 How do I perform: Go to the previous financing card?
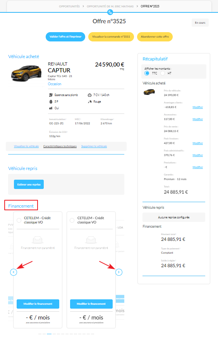14,272
